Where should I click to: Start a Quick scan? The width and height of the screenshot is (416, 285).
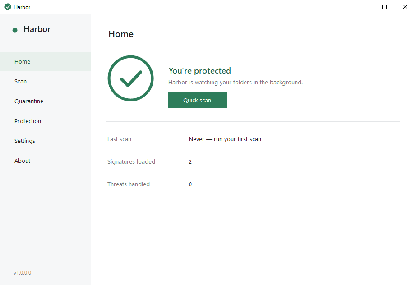tap(197, 100)
